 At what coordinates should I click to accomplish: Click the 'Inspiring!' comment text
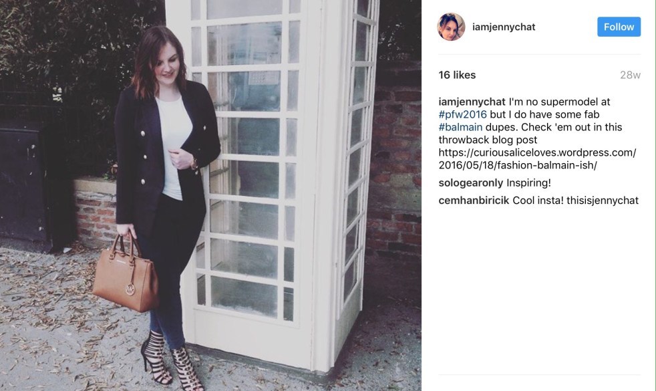tap(528, 183)
